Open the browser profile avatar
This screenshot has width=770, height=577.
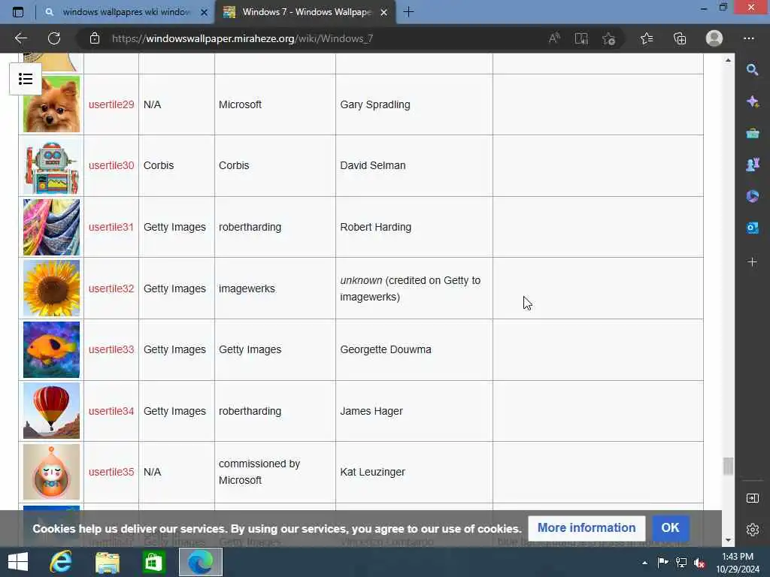(x=714, y=38)
